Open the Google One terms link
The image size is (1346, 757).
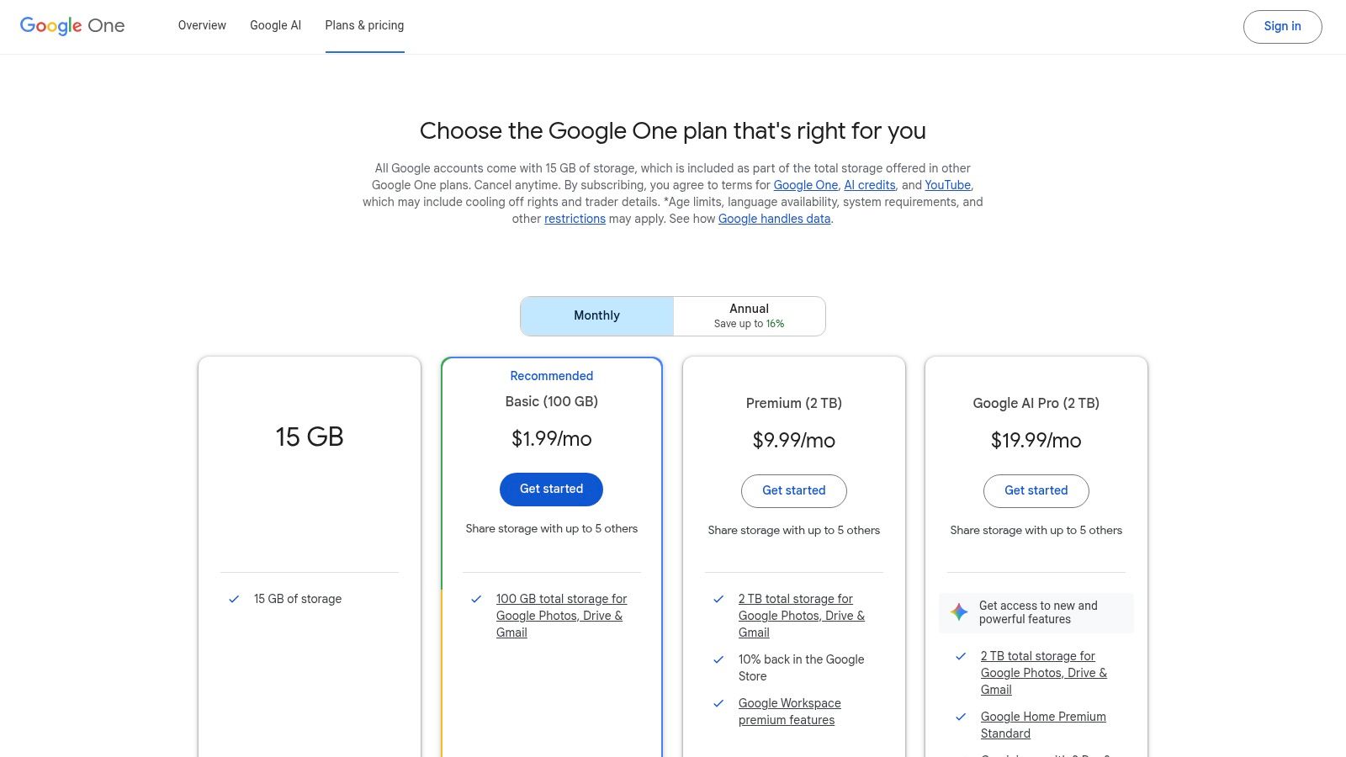(x=805, y=185)
